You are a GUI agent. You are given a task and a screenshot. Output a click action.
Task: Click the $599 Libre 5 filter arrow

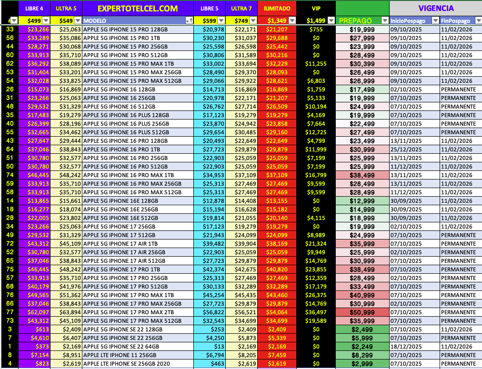[x=221, y=20]
